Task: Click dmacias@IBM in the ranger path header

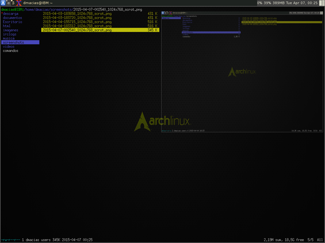Action: [12, 9]
